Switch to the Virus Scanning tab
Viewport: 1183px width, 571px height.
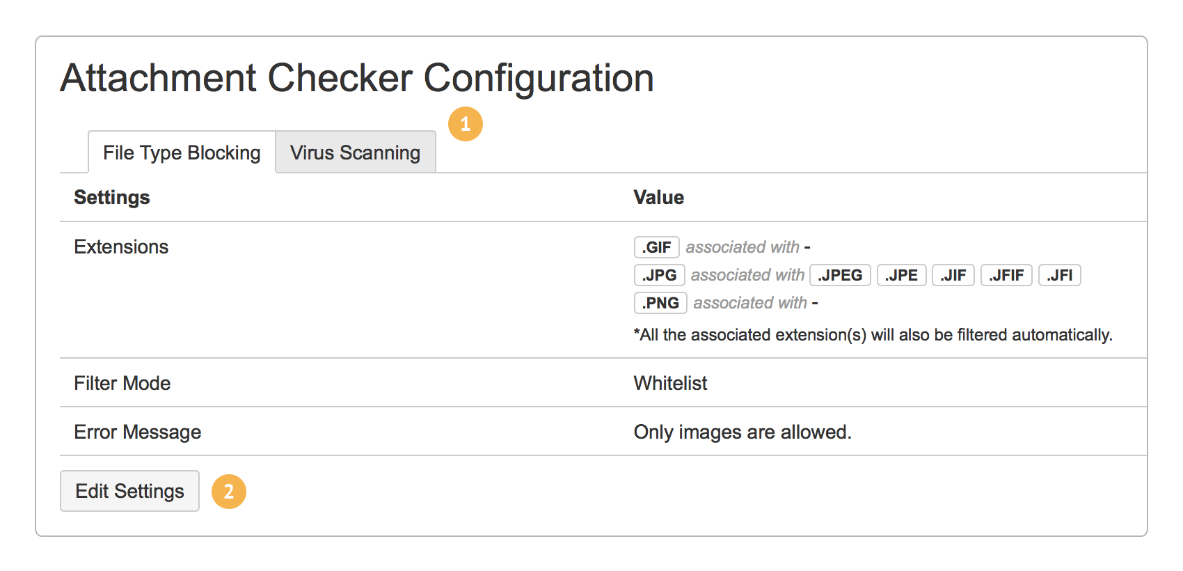(355, 152)
